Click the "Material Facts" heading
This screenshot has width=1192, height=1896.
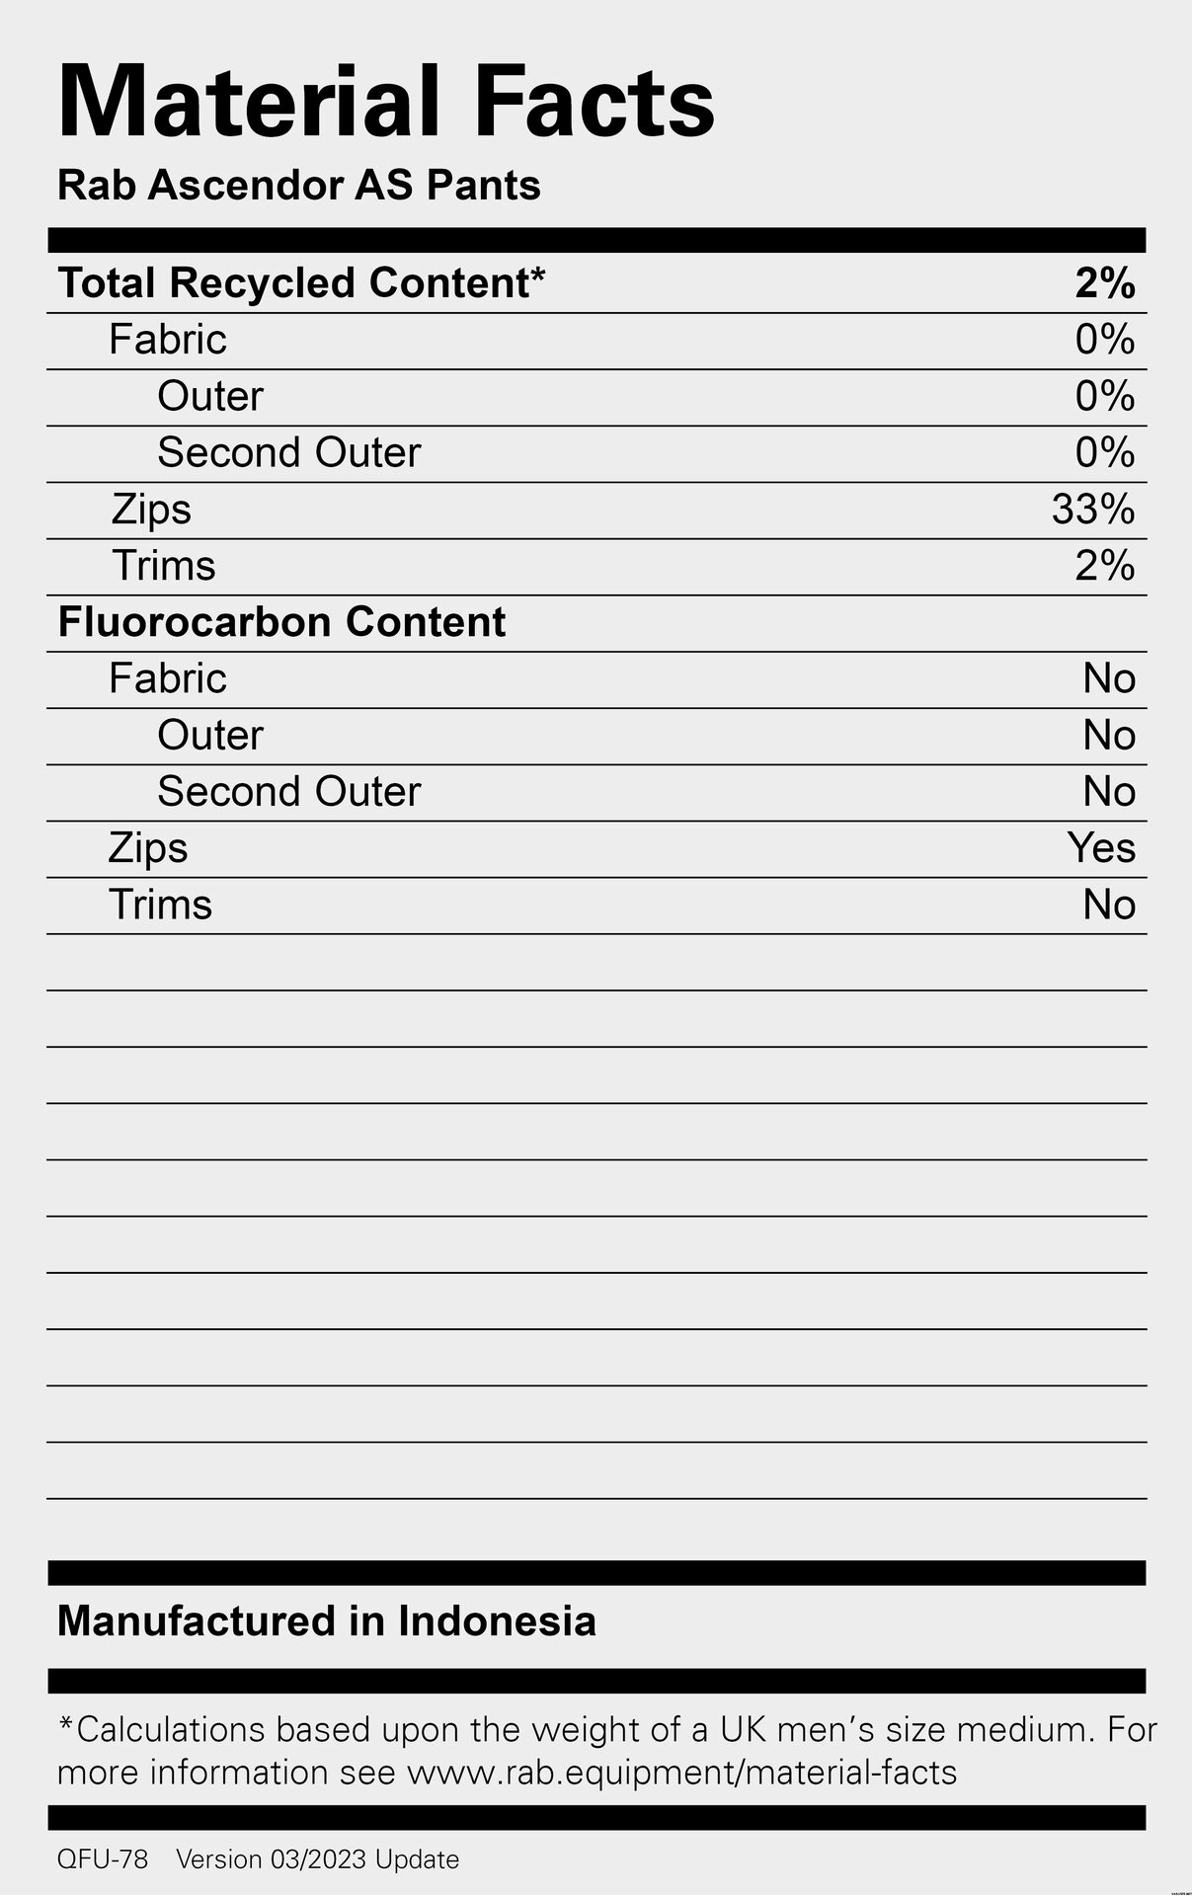click(386, 103)
